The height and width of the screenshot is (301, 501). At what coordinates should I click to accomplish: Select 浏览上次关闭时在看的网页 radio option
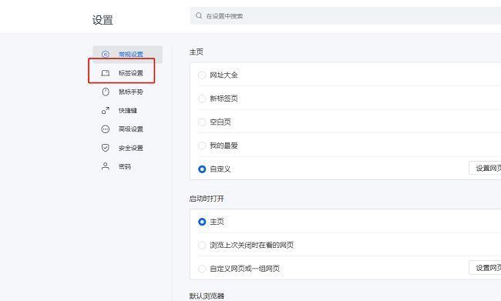click(202, 245)
